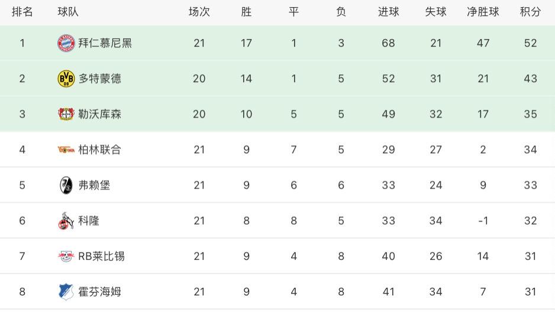This screenshot has height=312, width=555.
Task: Click the 净胜球 goal difference header
Action: coord(483,12)
